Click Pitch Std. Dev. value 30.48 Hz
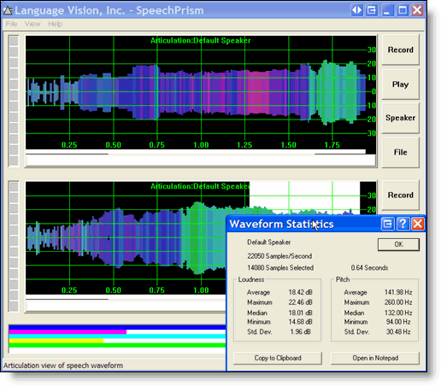The width and height of the screenshot is (441, 386). [398, 332]
